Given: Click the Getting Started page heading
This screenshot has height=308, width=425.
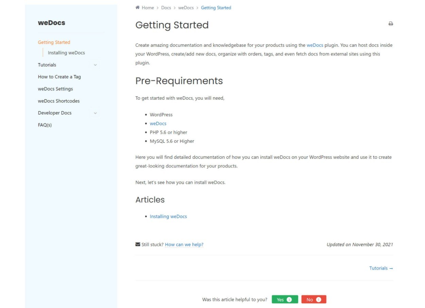Looking at the screenshot, I should tap(172, 25).
